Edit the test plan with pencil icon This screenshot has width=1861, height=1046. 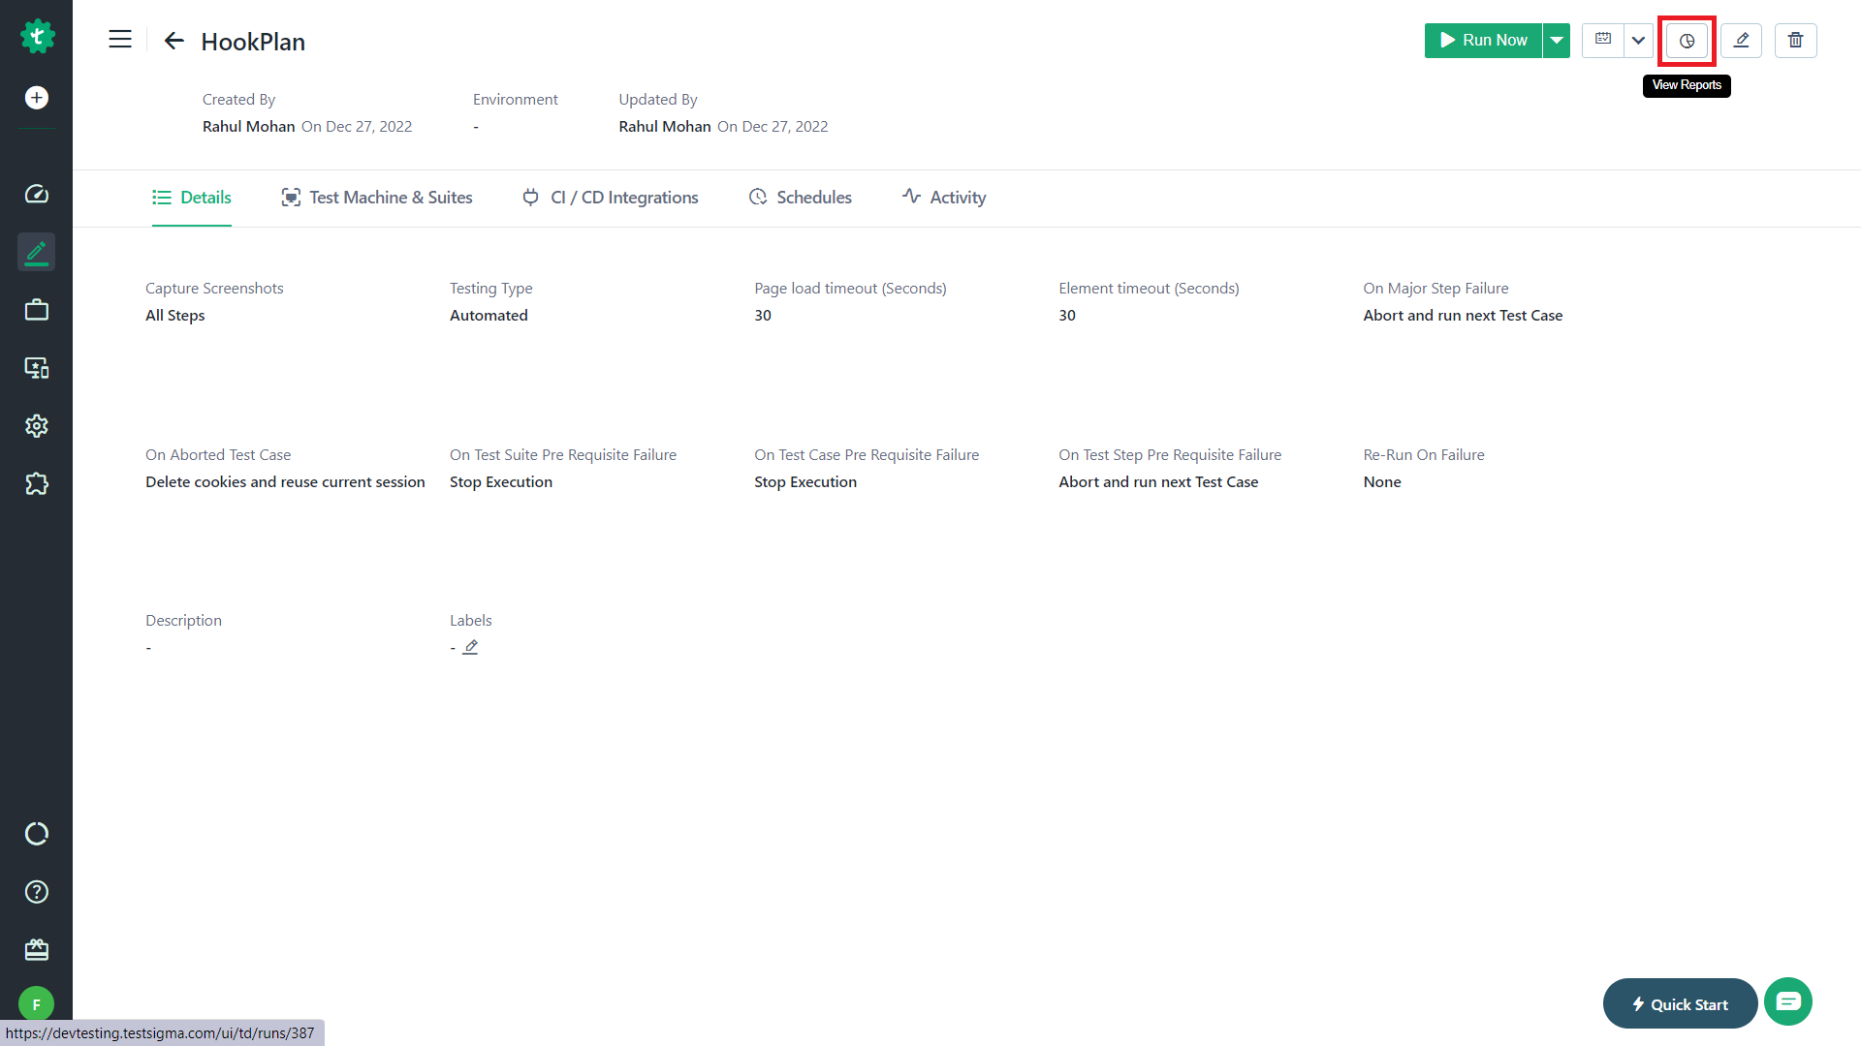tap(1742, 41)
